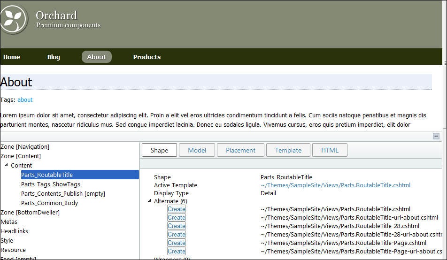Viewport: 447px width, 260px height.
Task: Follow the 'about' tag link
Action: click(x=25, y=100)
